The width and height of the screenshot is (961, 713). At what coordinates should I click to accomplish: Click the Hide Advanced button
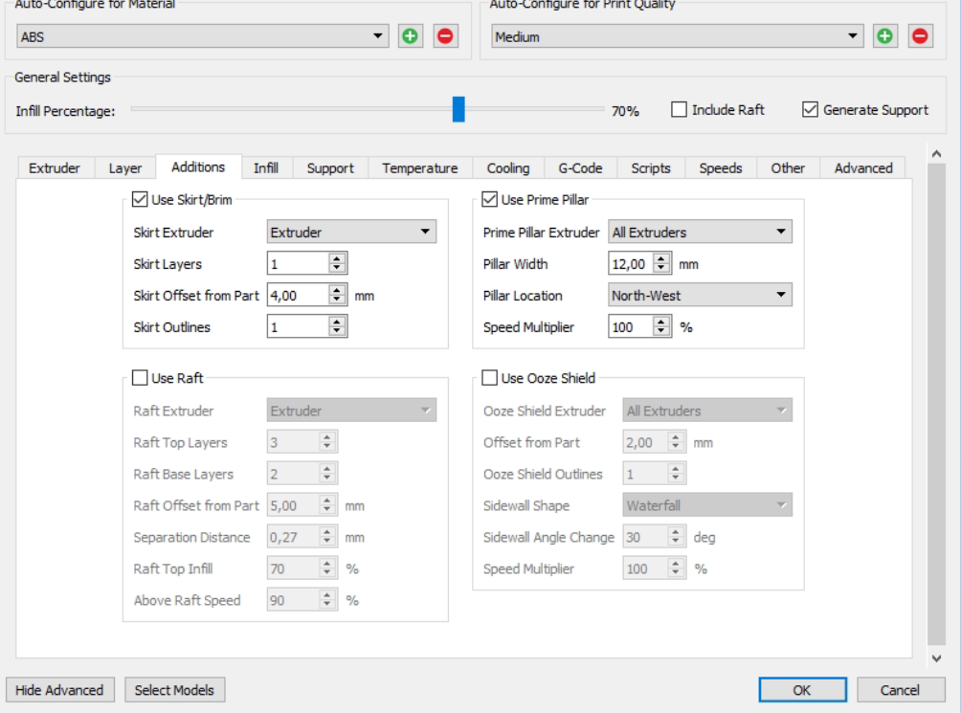point(59,690)
